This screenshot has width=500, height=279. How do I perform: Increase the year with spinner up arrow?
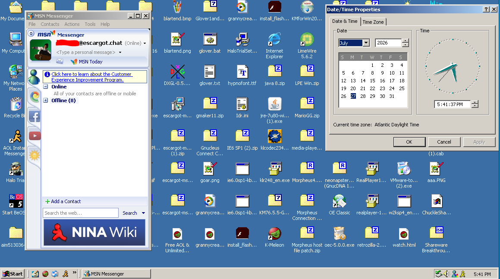(x=405, y=41)
